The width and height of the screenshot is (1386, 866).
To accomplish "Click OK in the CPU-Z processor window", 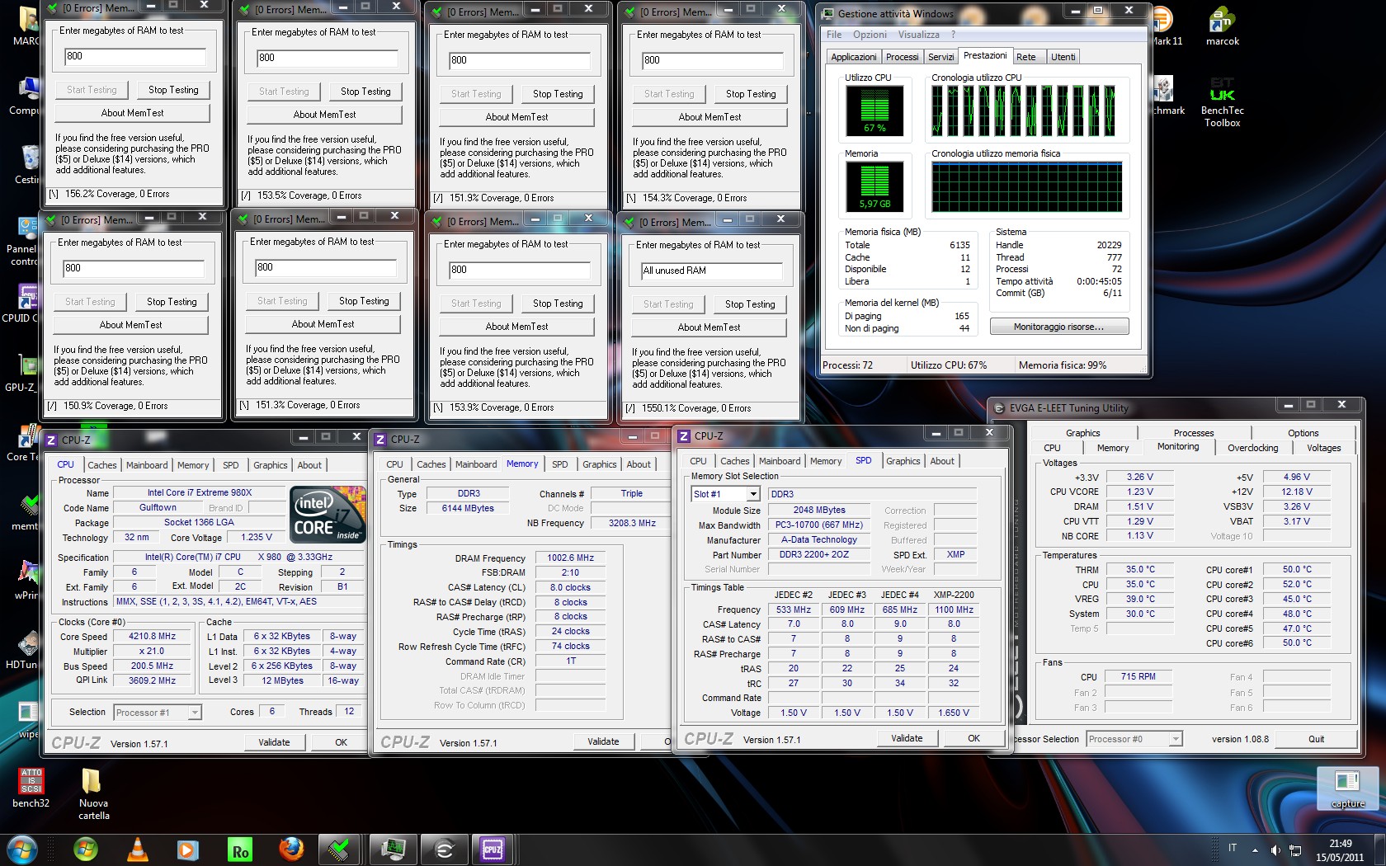I will click(341, 742).
